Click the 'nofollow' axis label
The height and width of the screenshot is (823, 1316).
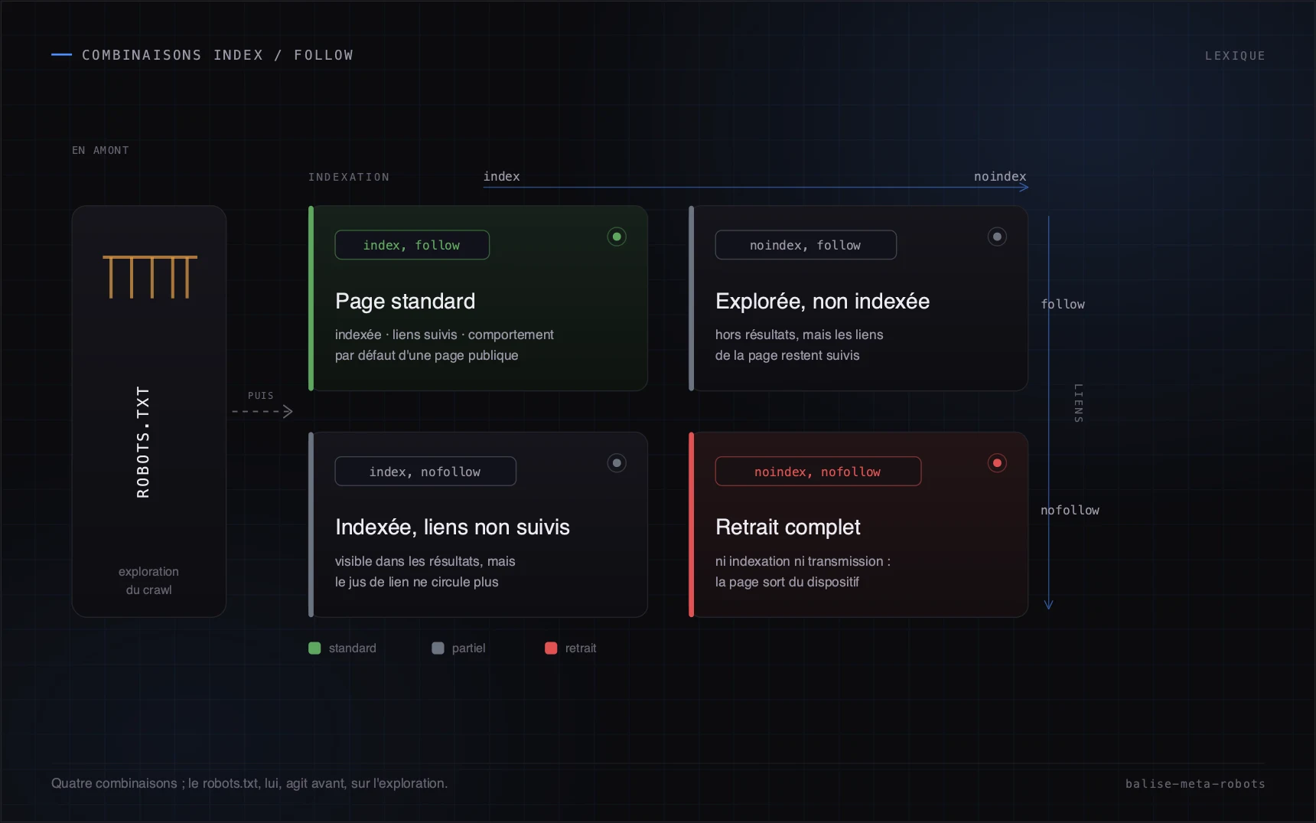1070,511
